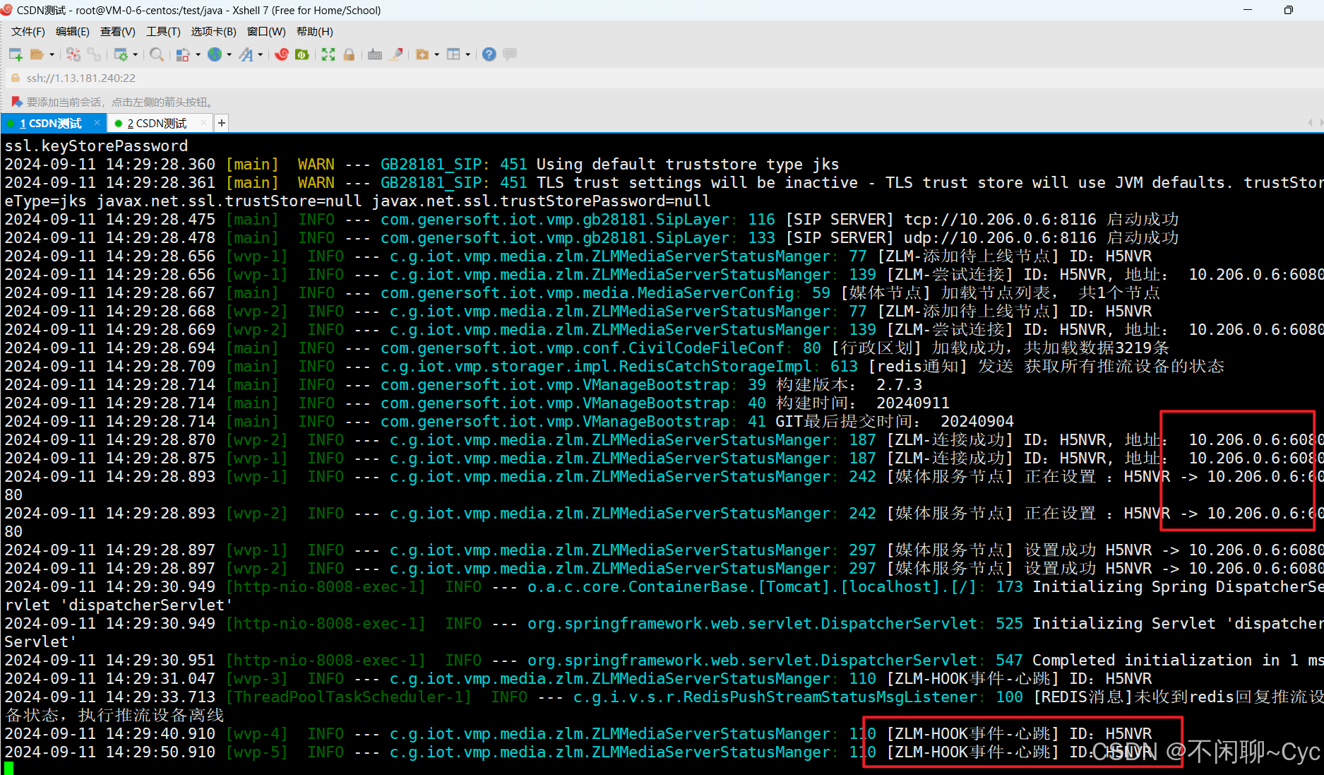Toggle the screen lock icon
Viewport: 1324px width, 775px height.
pyautogui.click(x=349, y=54)
